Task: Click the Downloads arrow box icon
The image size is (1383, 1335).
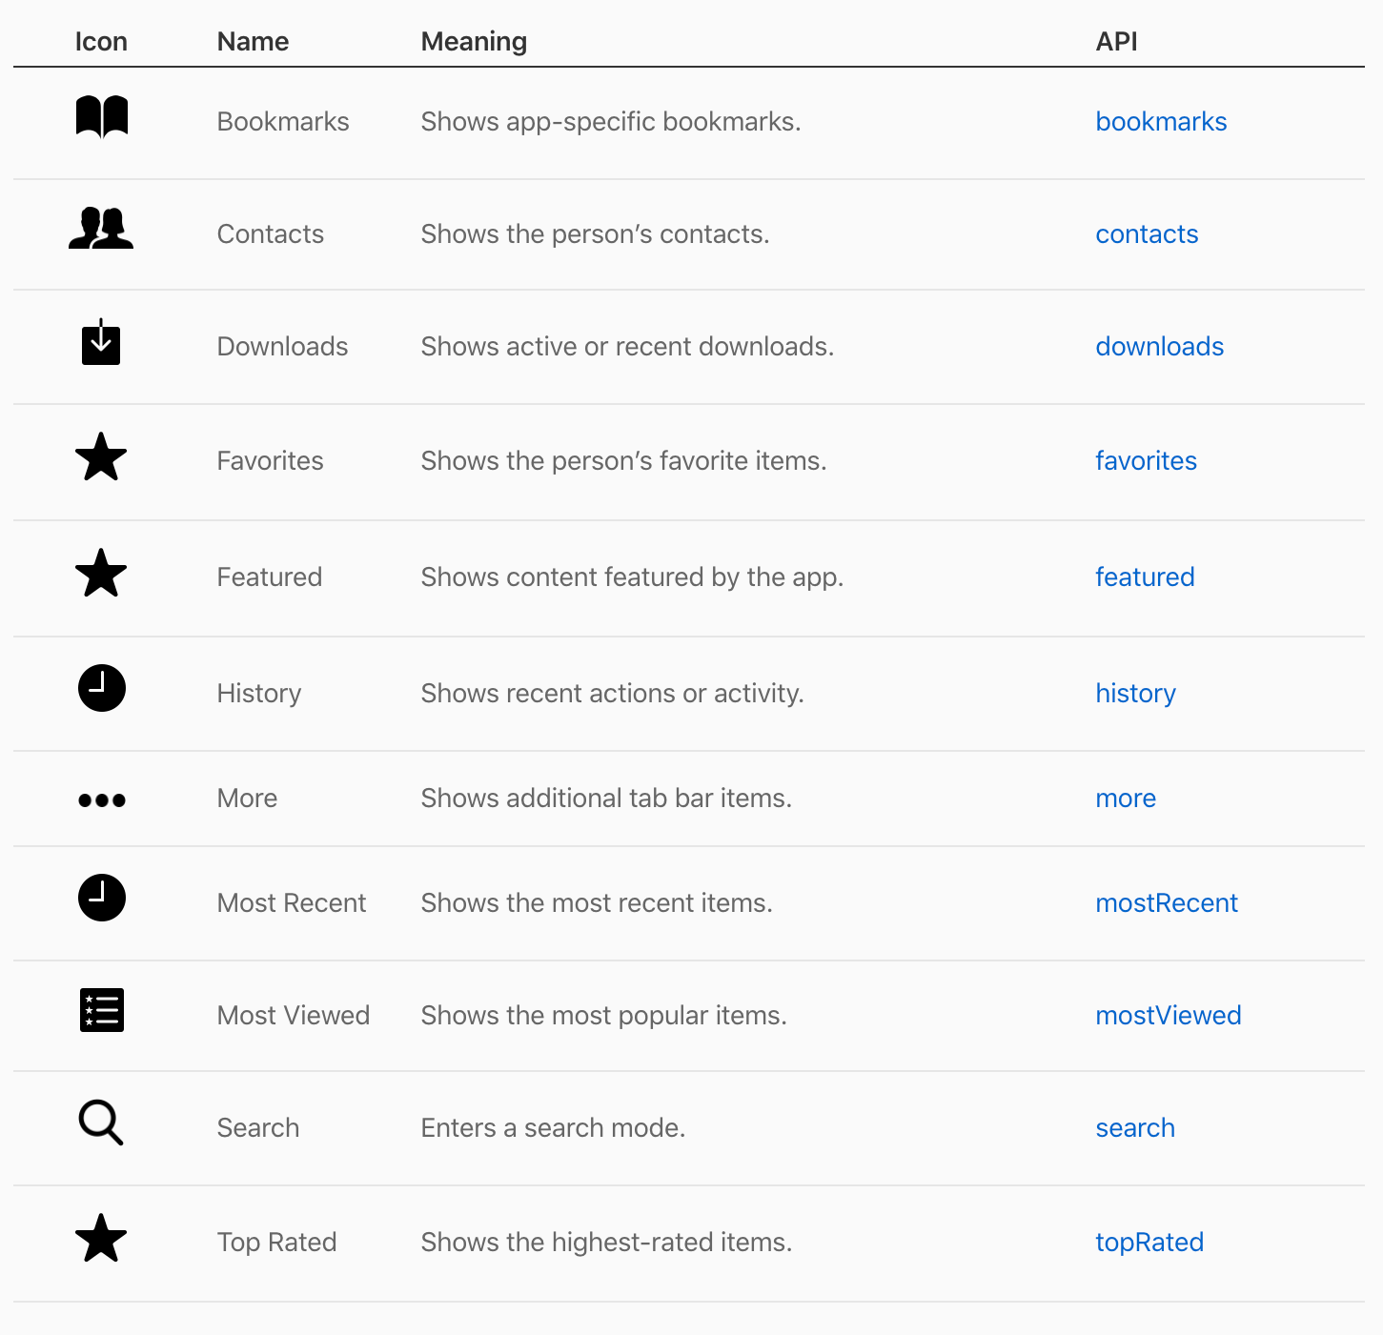Action: pos(101,342)
